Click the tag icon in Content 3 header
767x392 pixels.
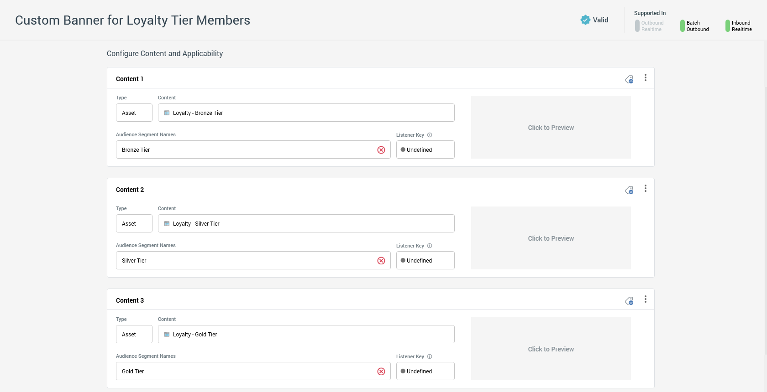(x=629, y=301)
